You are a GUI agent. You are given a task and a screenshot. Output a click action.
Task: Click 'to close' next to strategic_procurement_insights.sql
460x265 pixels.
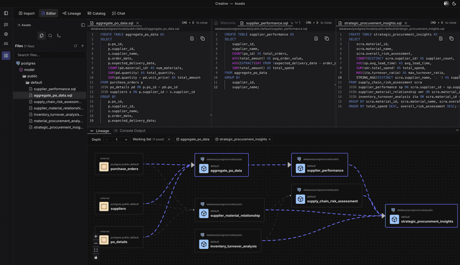(x=450, y=22)
